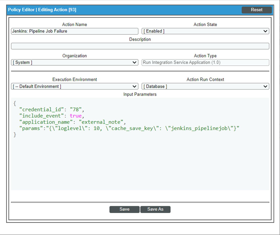Open the Action State dropdown
This screenshot has height=235, width=280.
[x=205, y=31]
